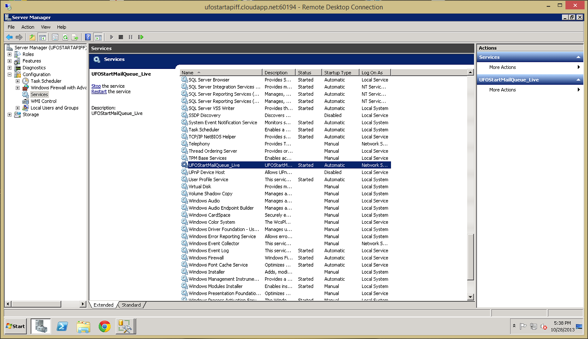Select the SQL Server Browser service row
This screenshot has width=588, height=339.
(285, 80)
